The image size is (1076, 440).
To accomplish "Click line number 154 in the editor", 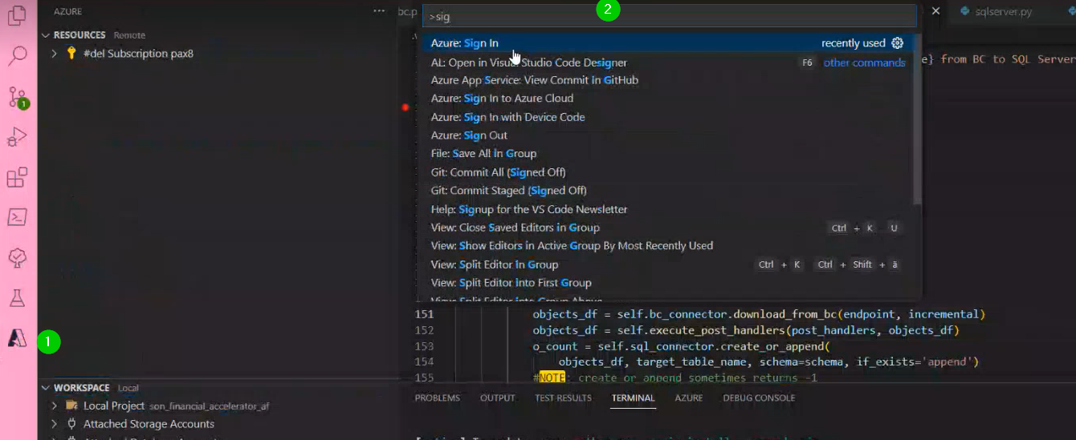I will pyautogui.click(x=424, y=362).
